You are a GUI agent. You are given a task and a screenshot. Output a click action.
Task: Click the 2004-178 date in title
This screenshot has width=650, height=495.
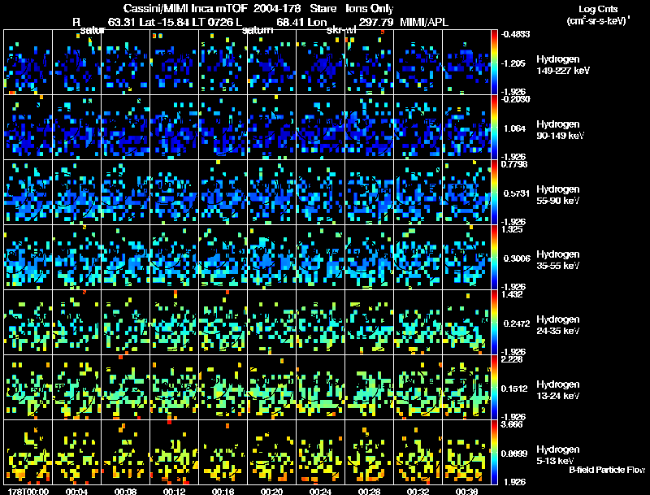(277, 9)
